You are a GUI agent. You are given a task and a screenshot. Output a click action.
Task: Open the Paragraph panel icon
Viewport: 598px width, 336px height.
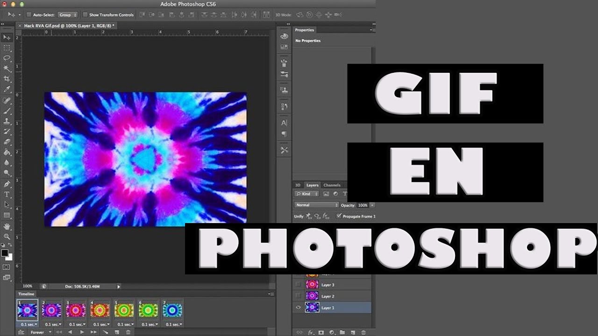(284, 134)
